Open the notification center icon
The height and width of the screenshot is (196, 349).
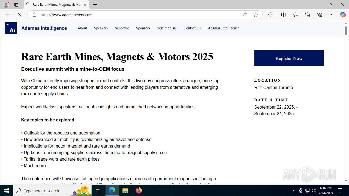[340, 191]
